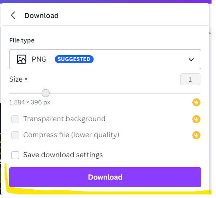This screenshot has width=216, height=198.
Task: Click the Save download settings label
Action: (x=63, y=155)
